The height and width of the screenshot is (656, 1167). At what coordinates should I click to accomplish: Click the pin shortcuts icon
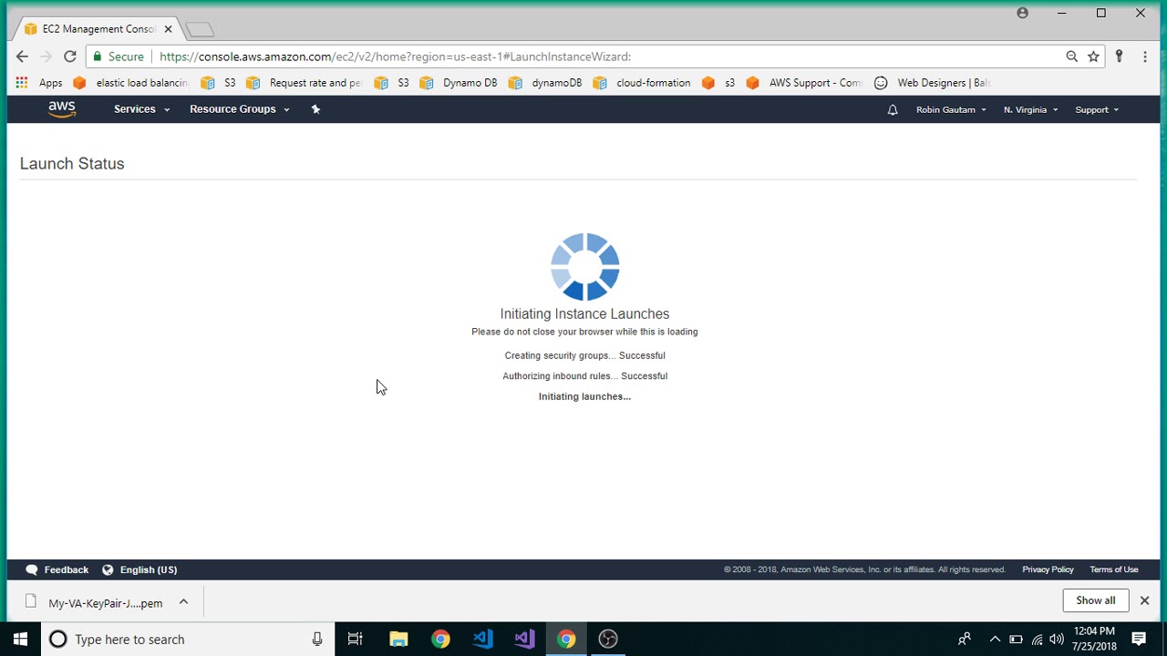coord(315,109)
